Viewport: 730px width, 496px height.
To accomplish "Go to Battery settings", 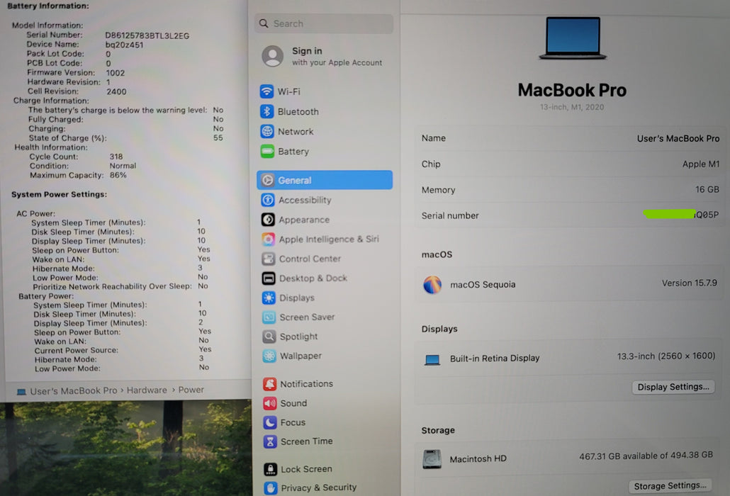I will [325, 151].
